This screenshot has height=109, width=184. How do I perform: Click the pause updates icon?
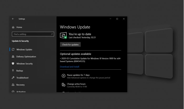(x=63, y=76)
